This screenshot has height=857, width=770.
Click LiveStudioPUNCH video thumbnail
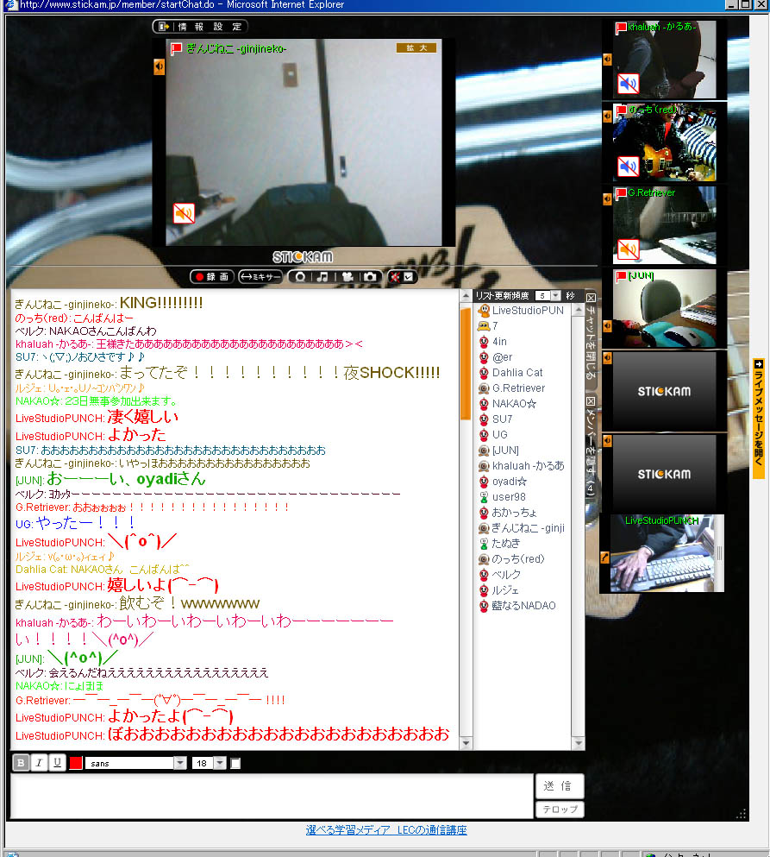coord(667,553)
